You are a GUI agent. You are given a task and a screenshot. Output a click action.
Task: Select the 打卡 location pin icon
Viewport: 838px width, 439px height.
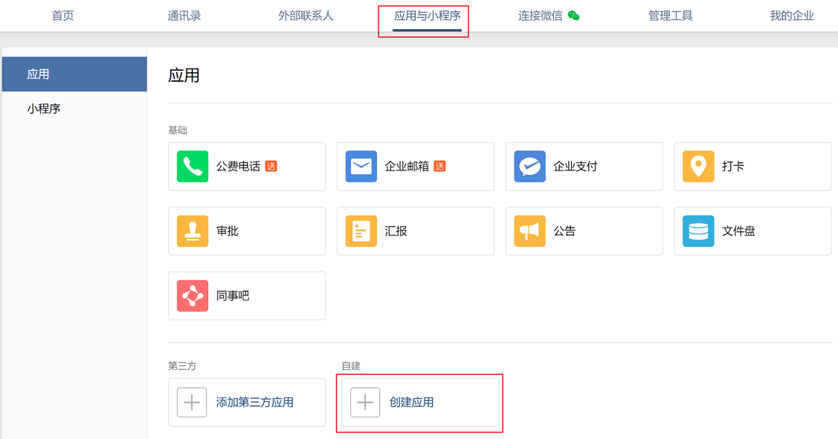(x=698, y=166)
